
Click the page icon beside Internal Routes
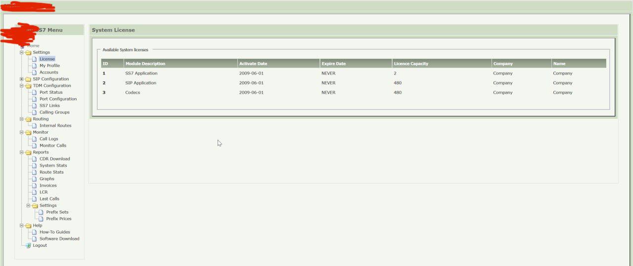click(35, 125)
